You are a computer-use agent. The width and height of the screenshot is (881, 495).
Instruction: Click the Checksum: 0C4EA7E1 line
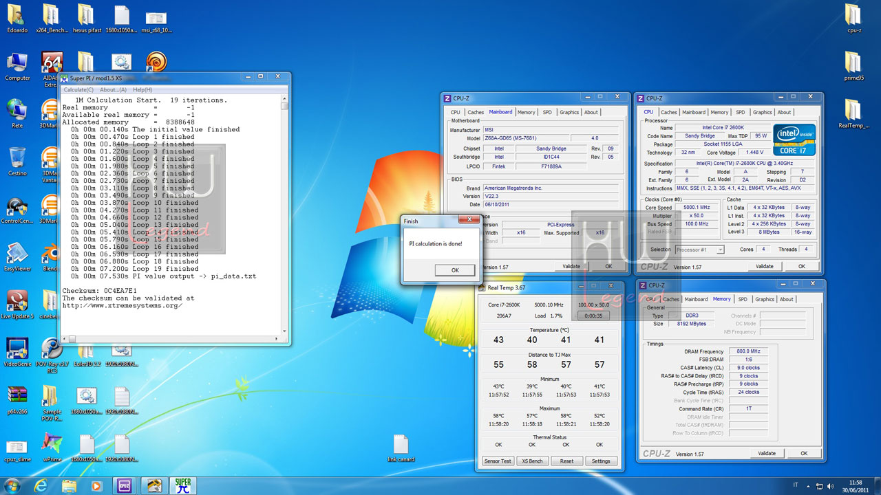[99, 291]
